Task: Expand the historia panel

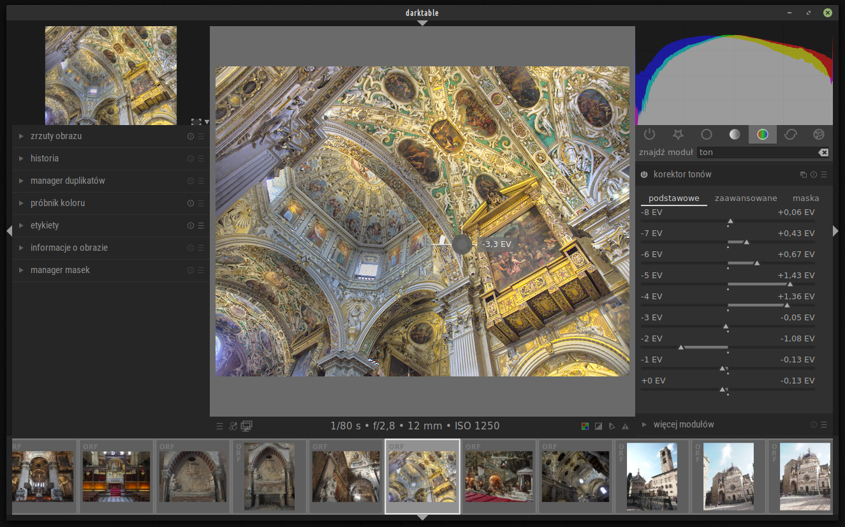Action: click(x=21, y=159)
